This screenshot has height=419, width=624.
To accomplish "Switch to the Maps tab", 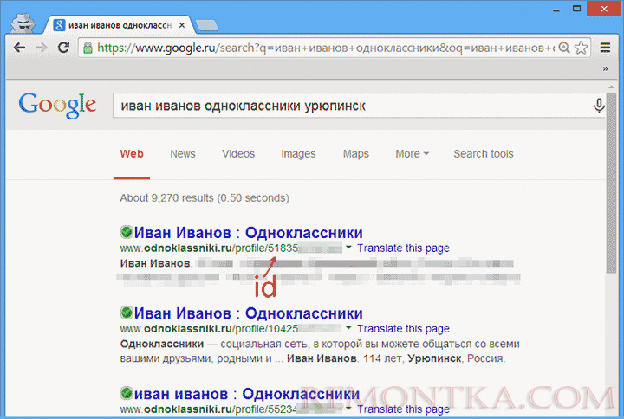I will tap(356, 154).
